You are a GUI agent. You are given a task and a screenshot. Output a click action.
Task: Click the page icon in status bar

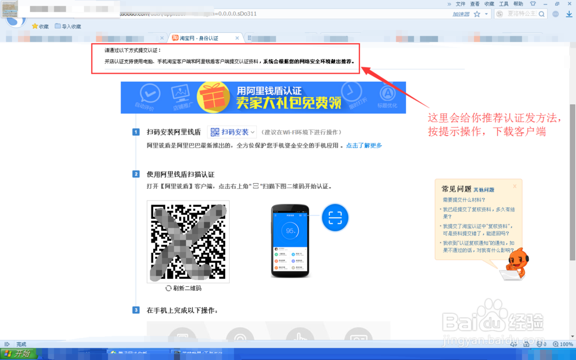pyautogui.click(x=526, y=344)
